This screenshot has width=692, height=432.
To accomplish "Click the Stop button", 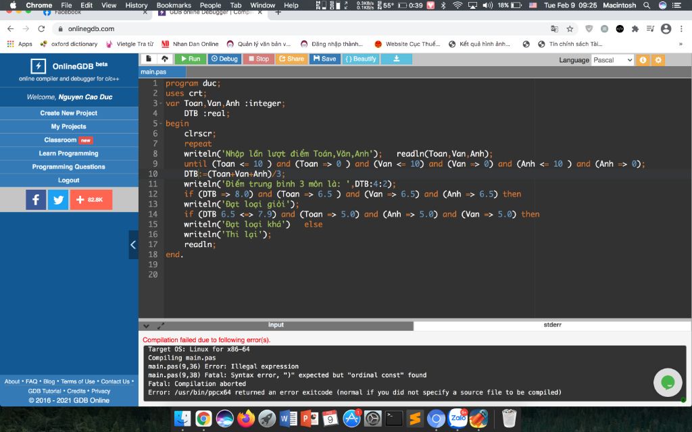I will (259, 59).
